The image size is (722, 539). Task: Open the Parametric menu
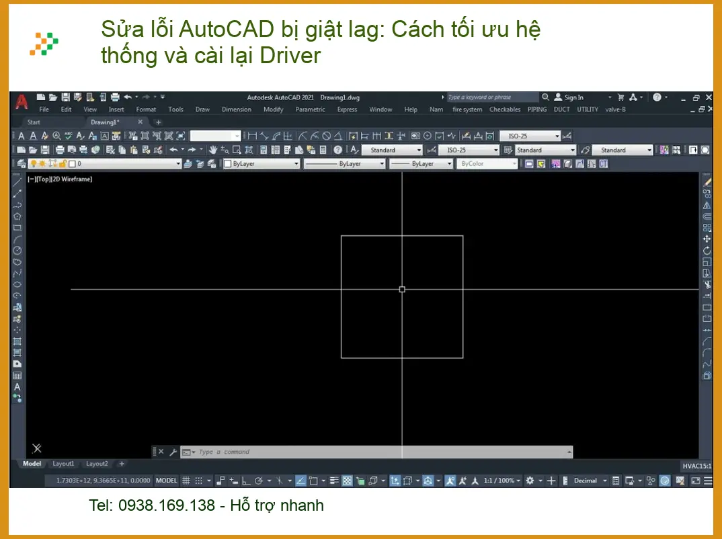coord(310,109)
